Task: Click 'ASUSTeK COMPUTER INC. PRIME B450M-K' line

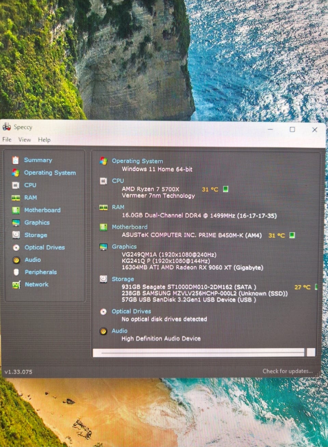Action: (x=192, y=235)
